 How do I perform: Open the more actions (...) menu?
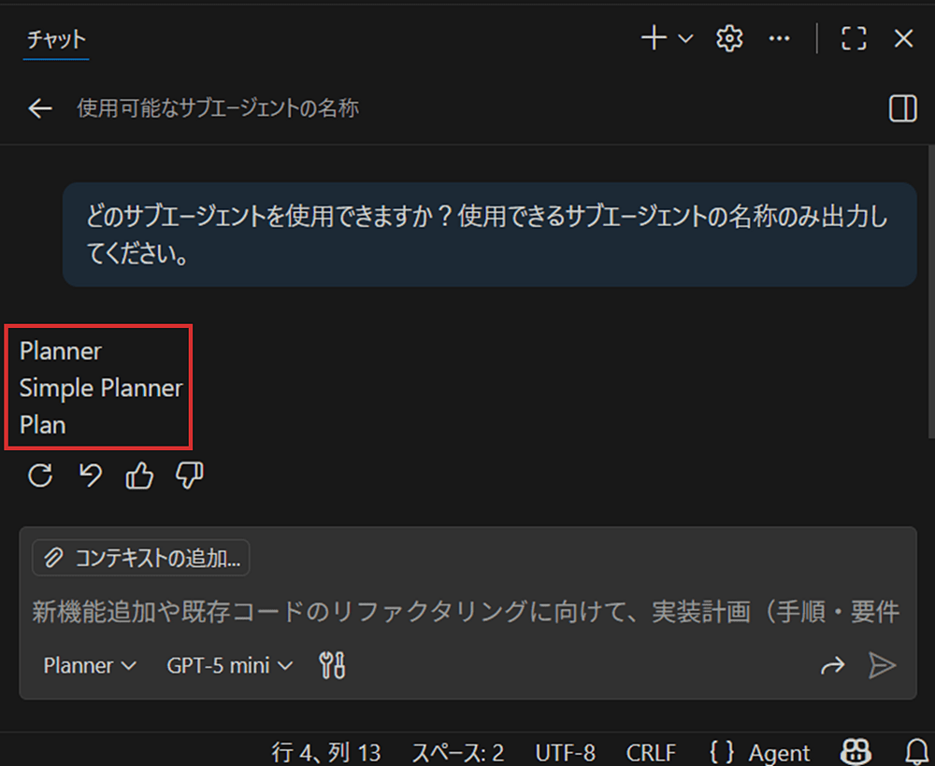click(x=780, y=38)
